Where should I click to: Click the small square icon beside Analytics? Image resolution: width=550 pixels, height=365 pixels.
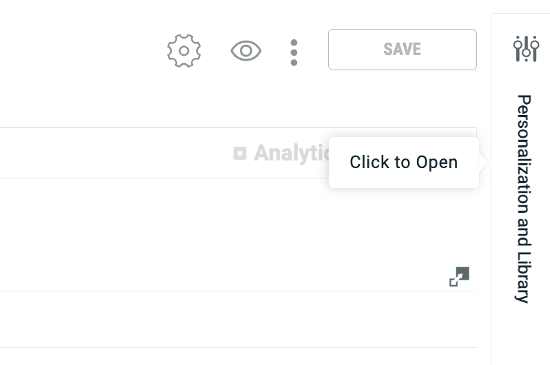pos(240,154)
